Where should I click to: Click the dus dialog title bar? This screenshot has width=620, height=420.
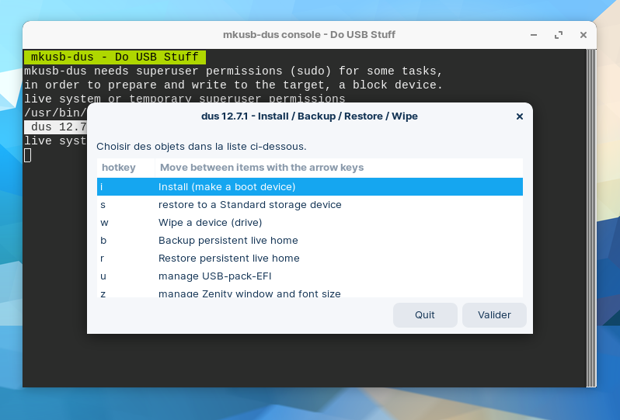click(x=309, y=116)
